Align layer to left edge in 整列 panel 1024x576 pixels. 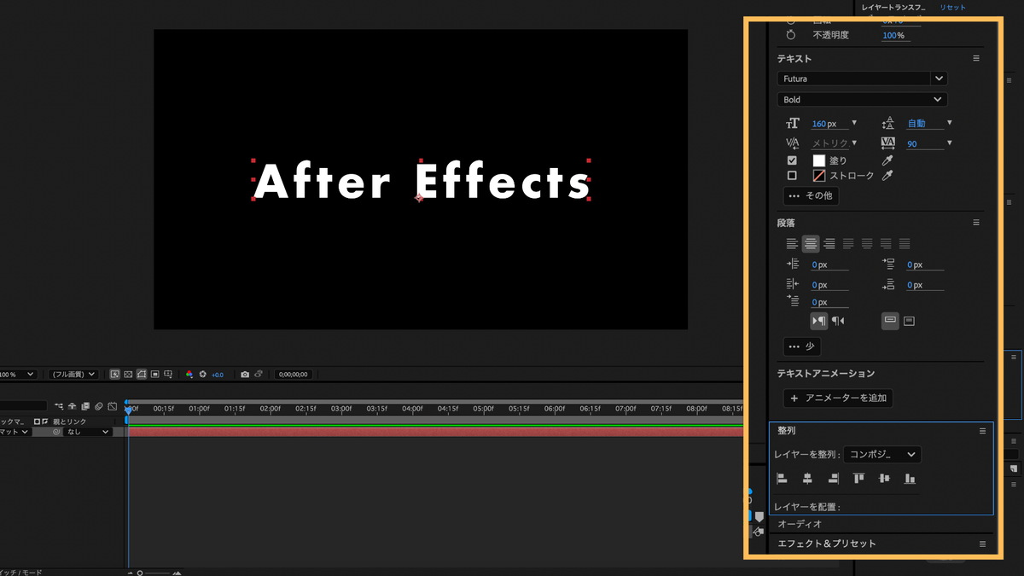[782, 479]
